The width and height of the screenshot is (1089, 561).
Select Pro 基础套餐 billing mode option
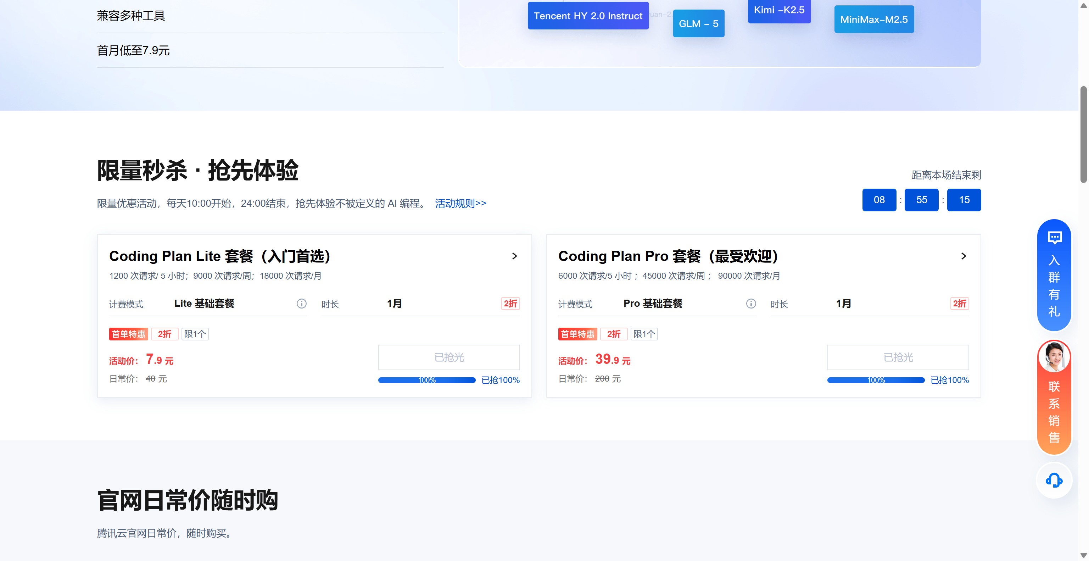pos(653,304)
